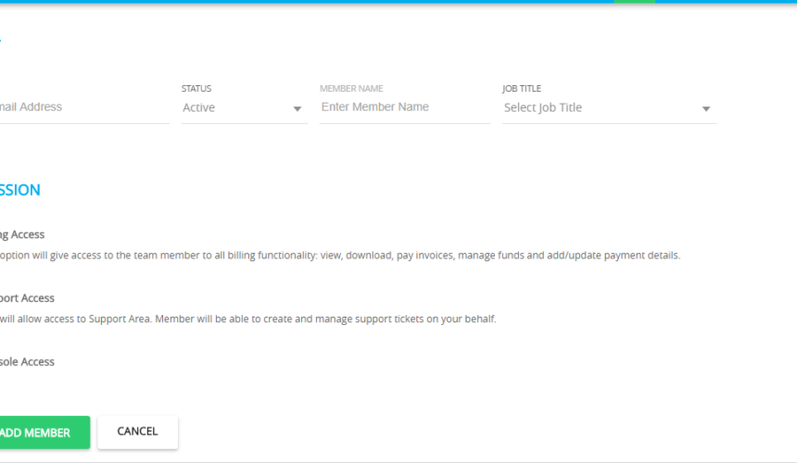Viewport: 797px width, 463px height.
Task: Click the MEMBER NAME field label
Action: 351,88
